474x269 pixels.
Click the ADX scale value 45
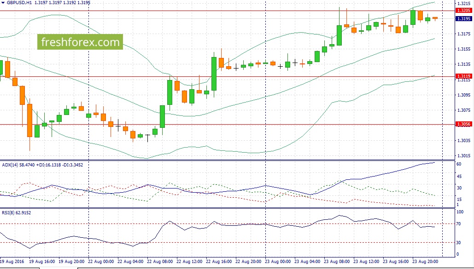point(459,177)
